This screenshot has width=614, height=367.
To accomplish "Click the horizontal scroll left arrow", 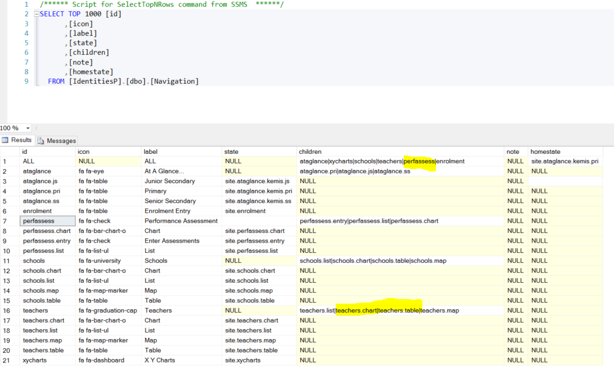I will click(x=37, y=128).
